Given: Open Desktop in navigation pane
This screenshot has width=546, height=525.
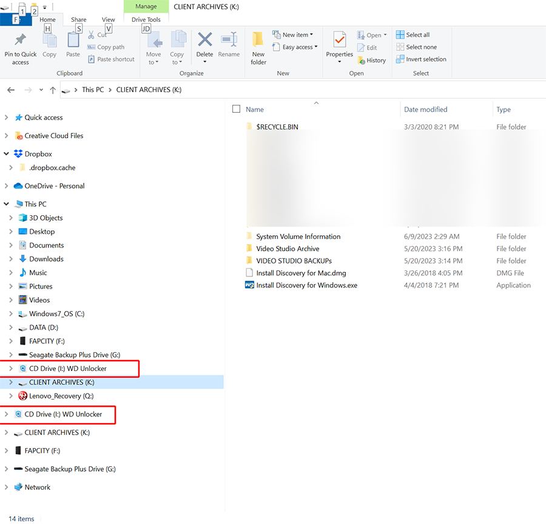Looking at the screenshot, I should click(42, 232).
